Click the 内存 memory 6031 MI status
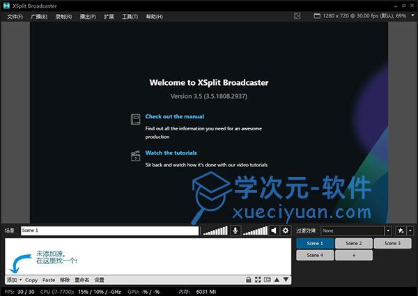The width and height of the screenshot is (418, 296). coord(197,292)
